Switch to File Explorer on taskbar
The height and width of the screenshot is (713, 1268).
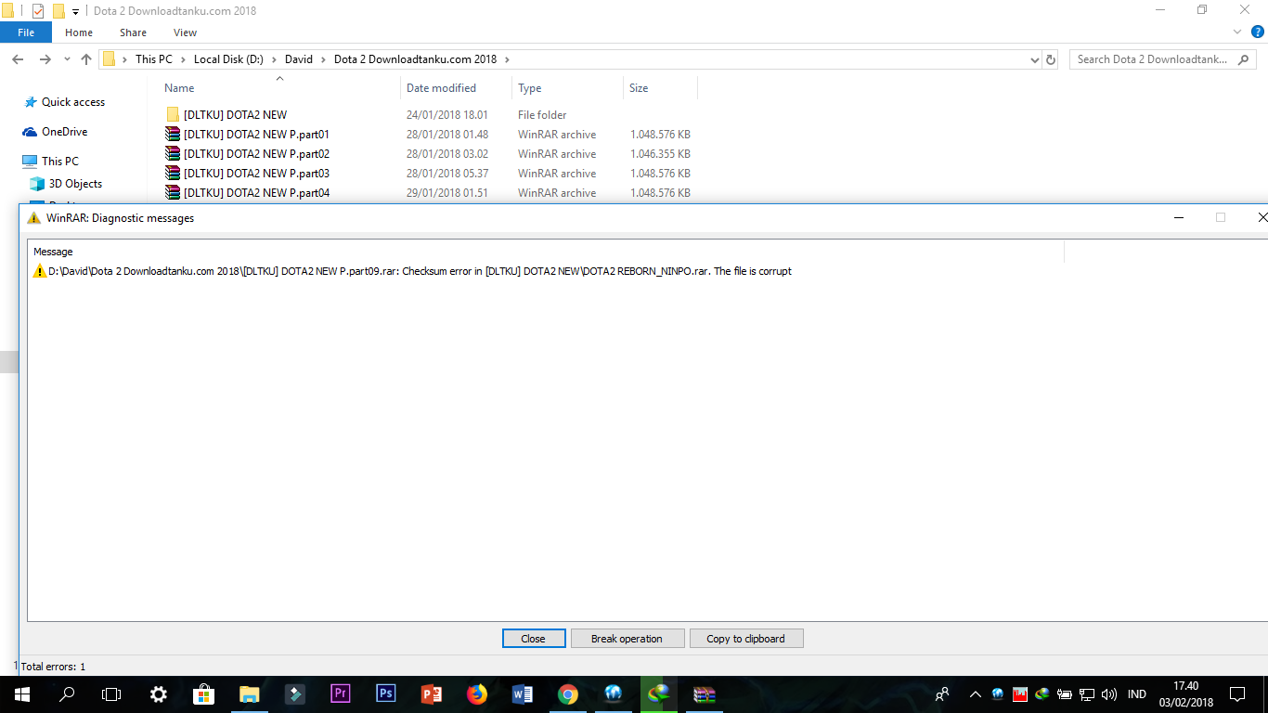[250, 694]
